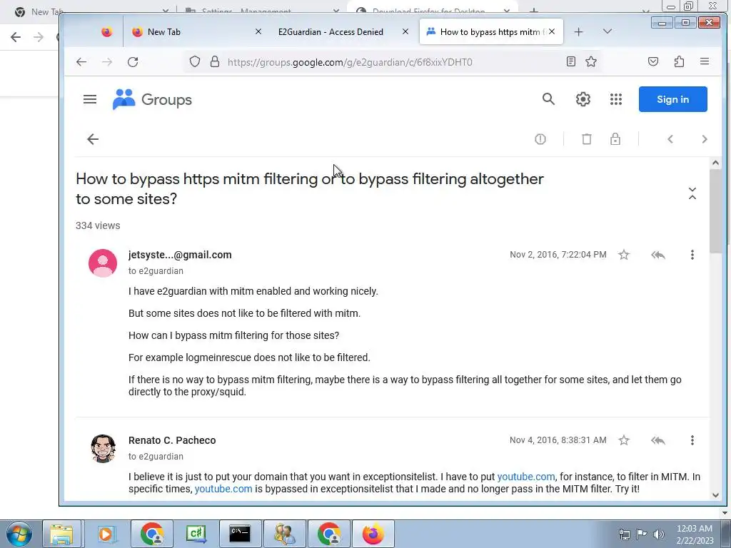Click Firefox back navigation arrow
Viewport: 731px width, 548px height.
[81, 62]
